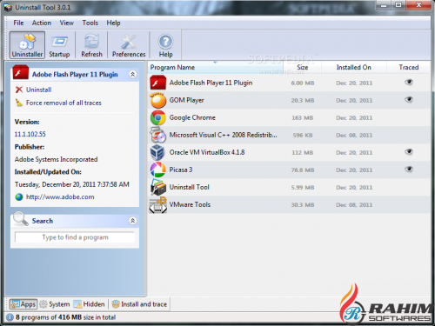This screenshot has height=326, width=435.
Task: Click the Help question mark toolbar icon
Action: pyautogui.click(x=165, y=42)
